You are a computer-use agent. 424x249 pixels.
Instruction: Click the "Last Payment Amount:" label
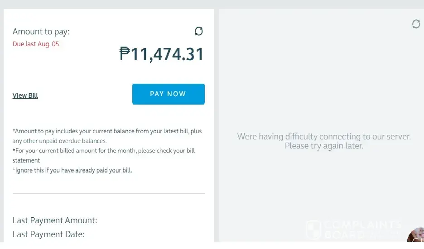click(55, 220)
